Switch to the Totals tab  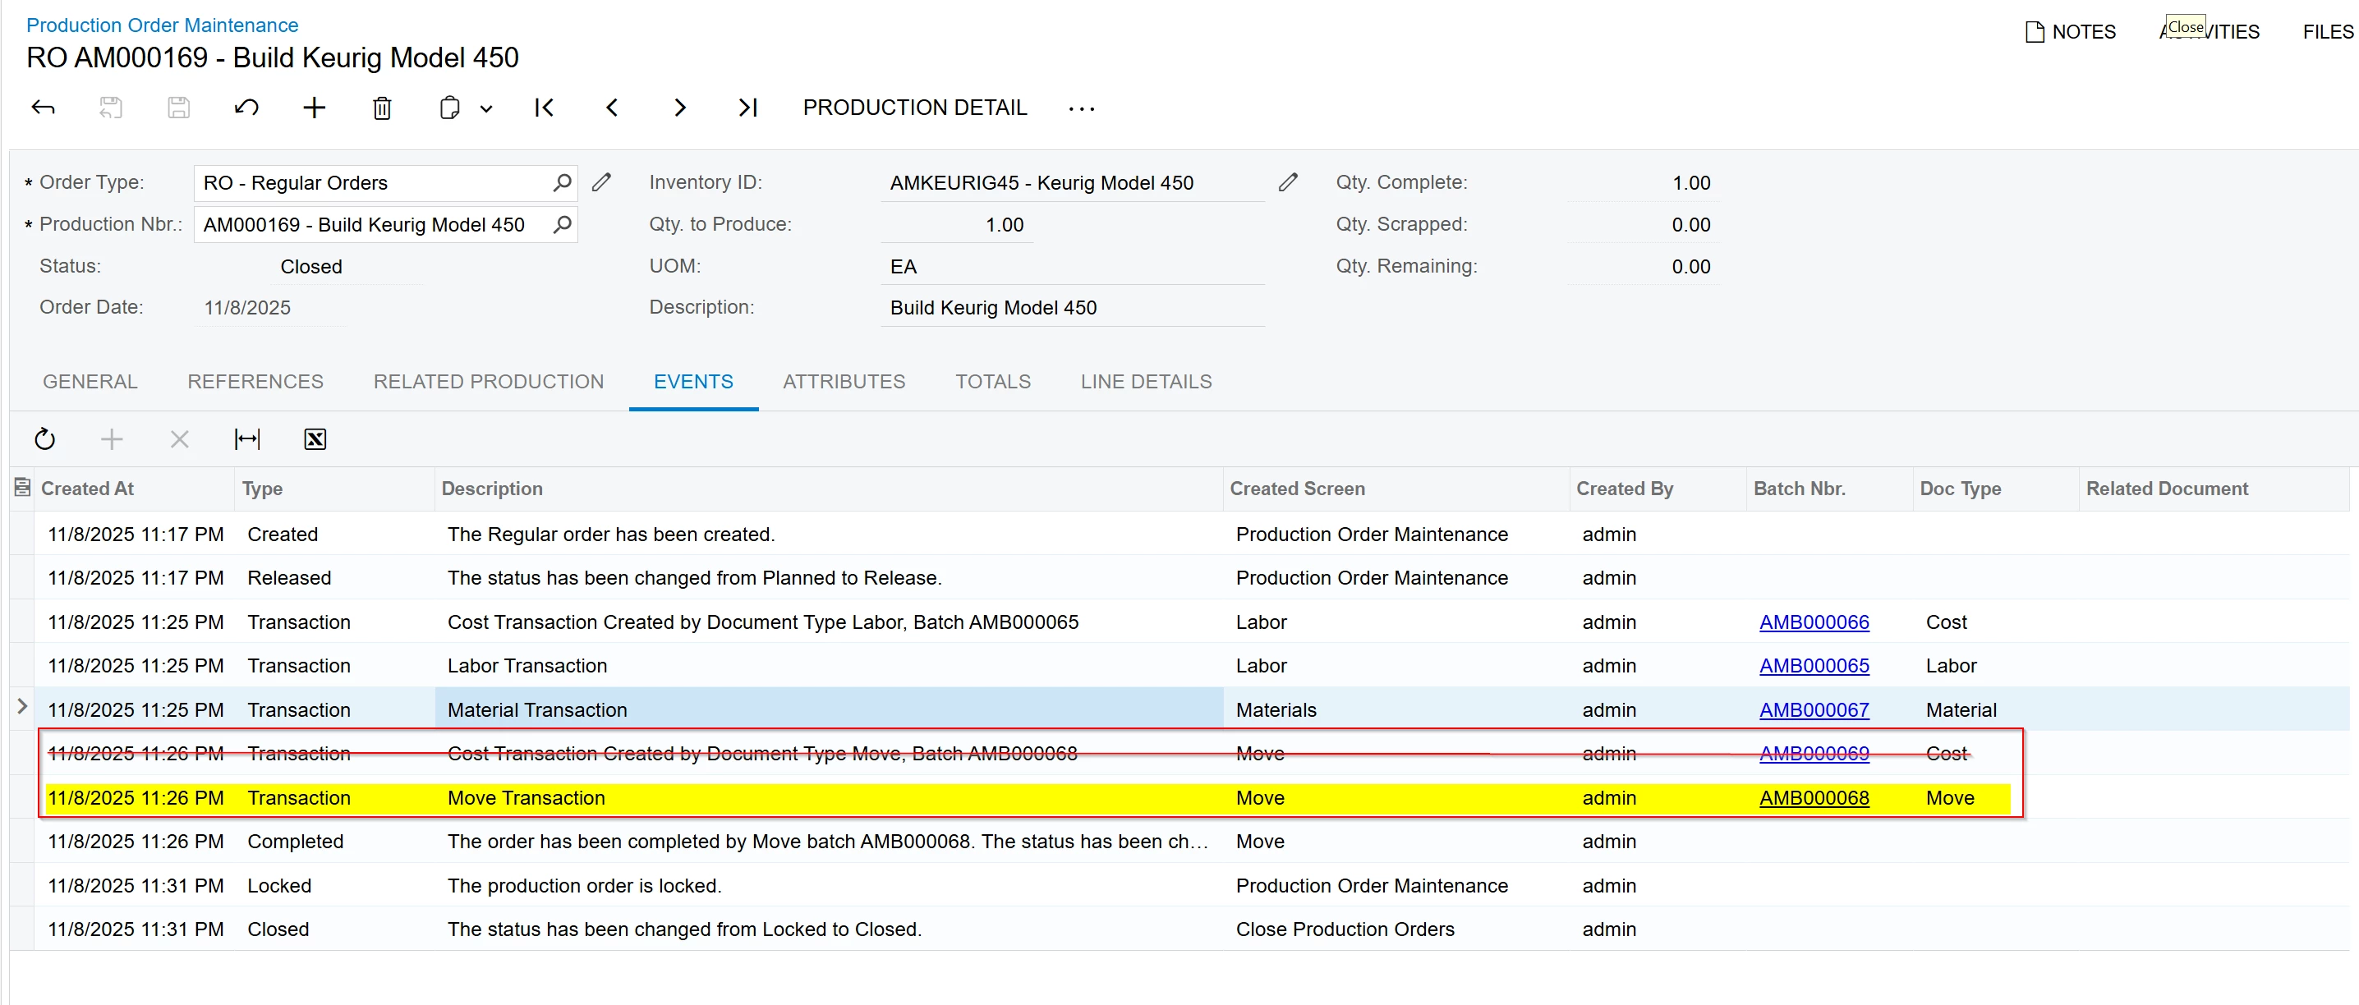pyautogui.click(x=993, y=382)
